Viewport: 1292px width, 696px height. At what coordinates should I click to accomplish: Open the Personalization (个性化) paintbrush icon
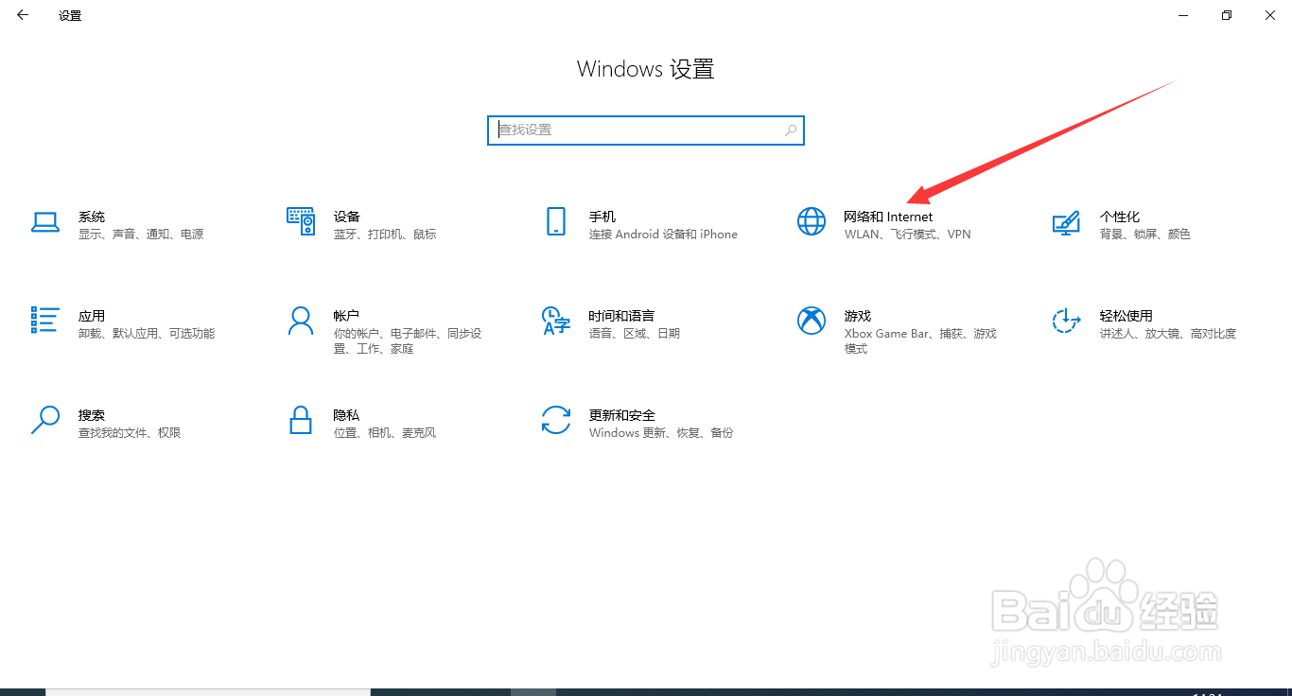point(1067,222)
